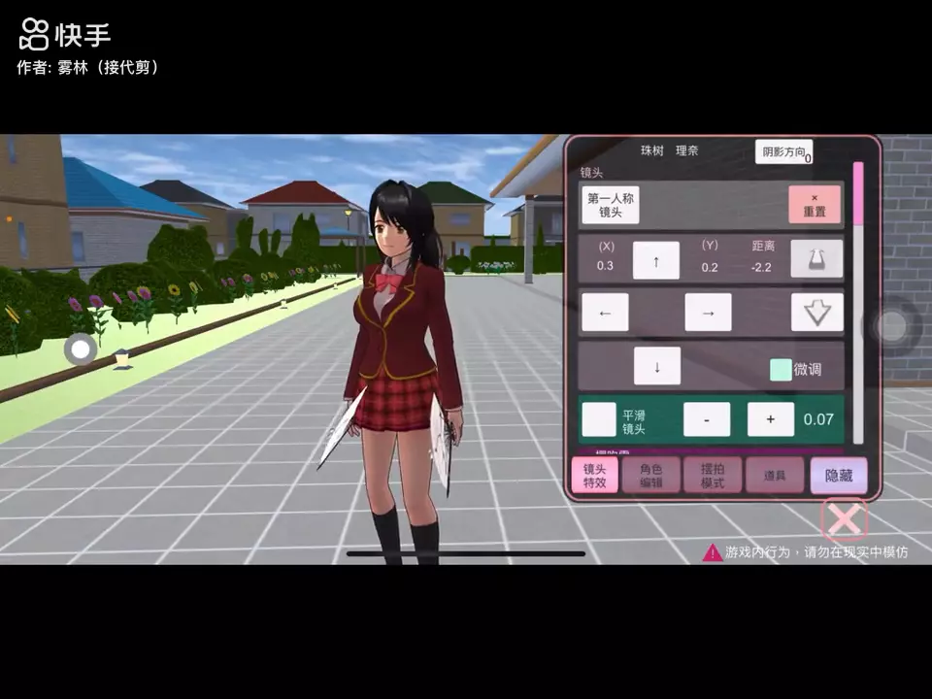The image size is (932, 699).
Task: Tap the left virtual joystick
Action: coord(81,349)
